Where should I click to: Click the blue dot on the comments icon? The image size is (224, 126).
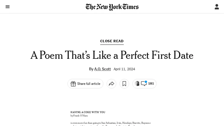coord(146,82)
